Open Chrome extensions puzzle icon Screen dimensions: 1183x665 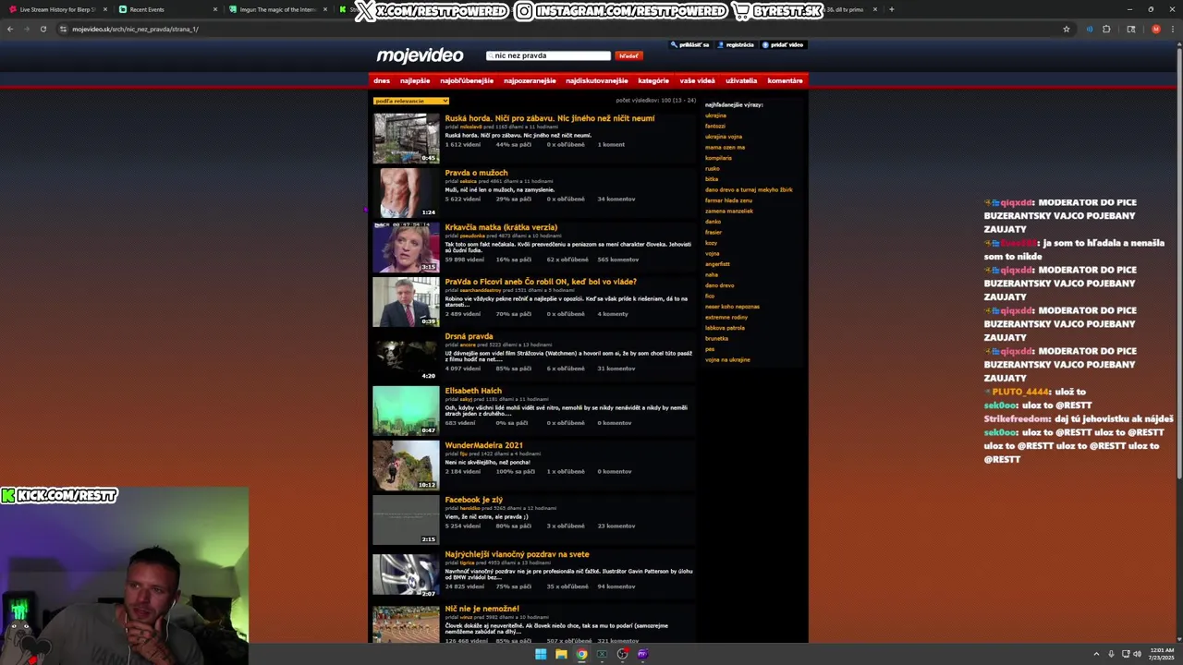pos(1106,29)
